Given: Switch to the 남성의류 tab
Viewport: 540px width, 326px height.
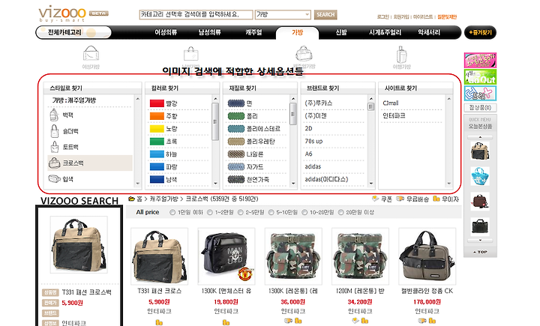Looking at the screenshot, I should (x=209, y=32).
